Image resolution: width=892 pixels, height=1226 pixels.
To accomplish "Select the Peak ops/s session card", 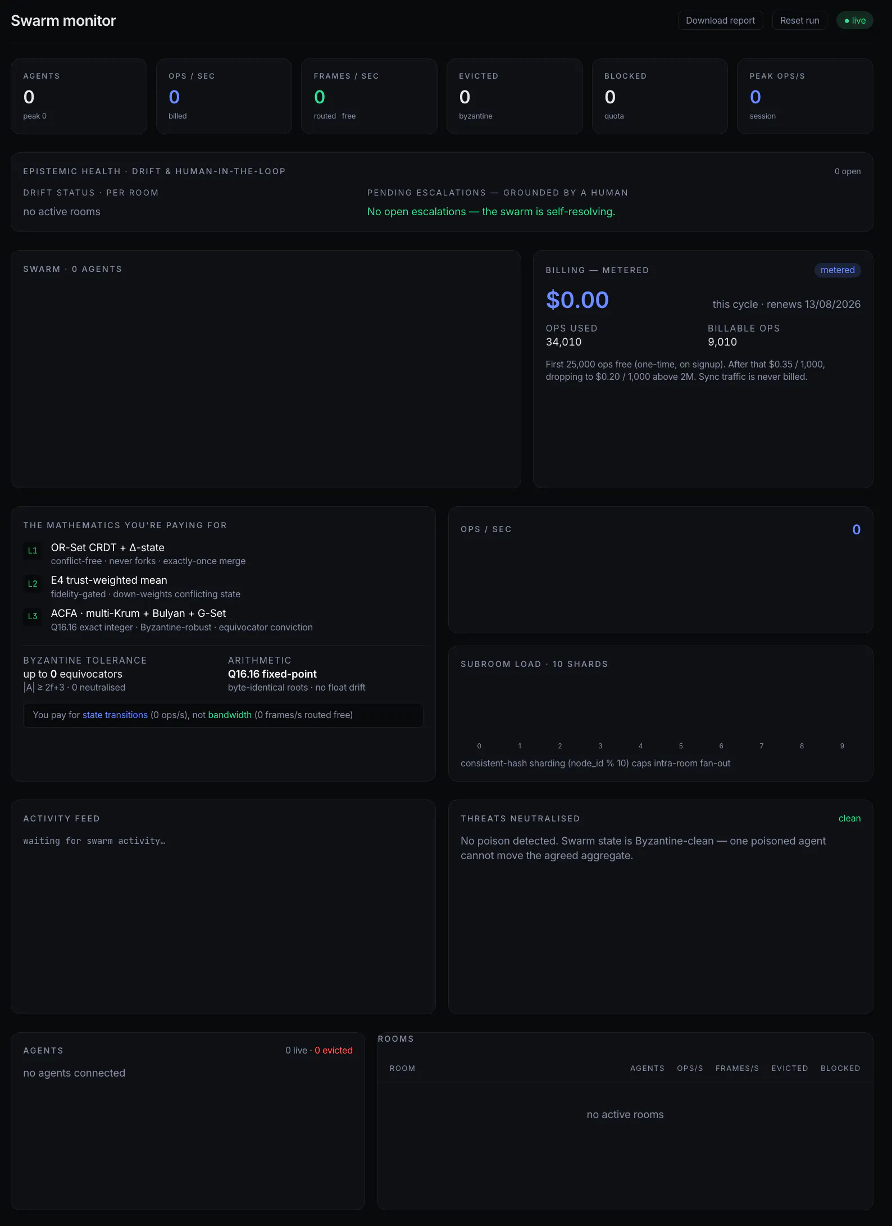I will [x=805, y=96].
